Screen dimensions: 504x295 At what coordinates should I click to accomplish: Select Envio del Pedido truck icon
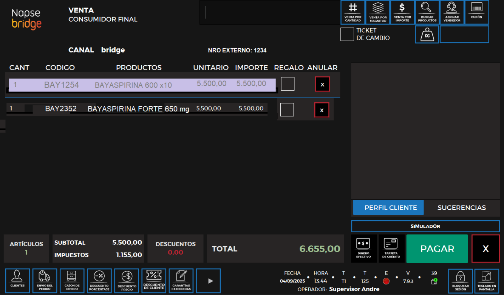[45, 281]
